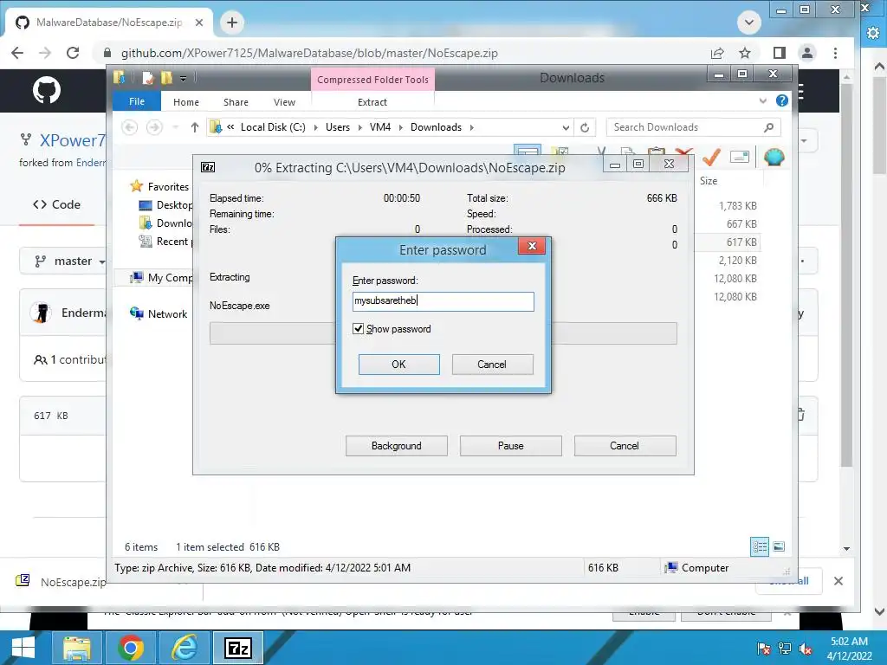Click Users in the address breadcrumb

click(x=338, y=127)
